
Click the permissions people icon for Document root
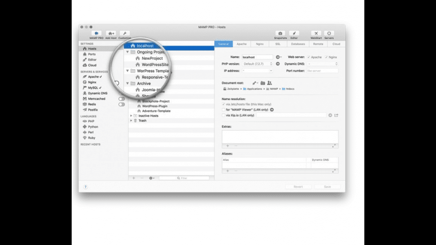click(269, 83)
